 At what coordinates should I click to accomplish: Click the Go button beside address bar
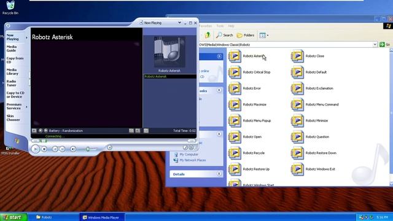[x=385, y=45]
